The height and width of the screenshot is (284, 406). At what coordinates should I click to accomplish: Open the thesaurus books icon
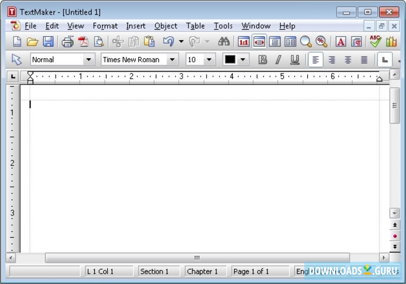[391, 41]
